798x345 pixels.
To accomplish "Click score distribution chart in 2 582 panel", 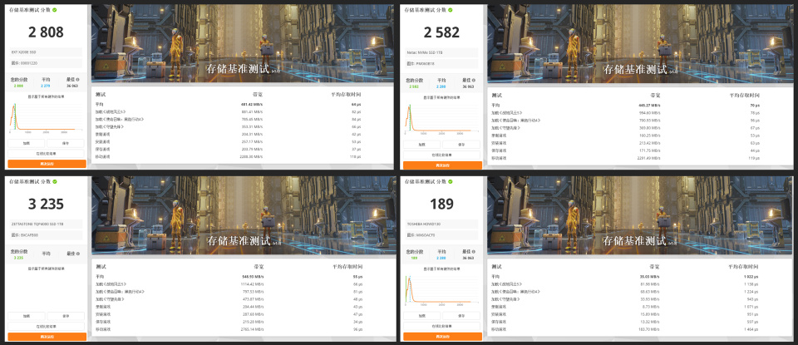I will 441,118.
